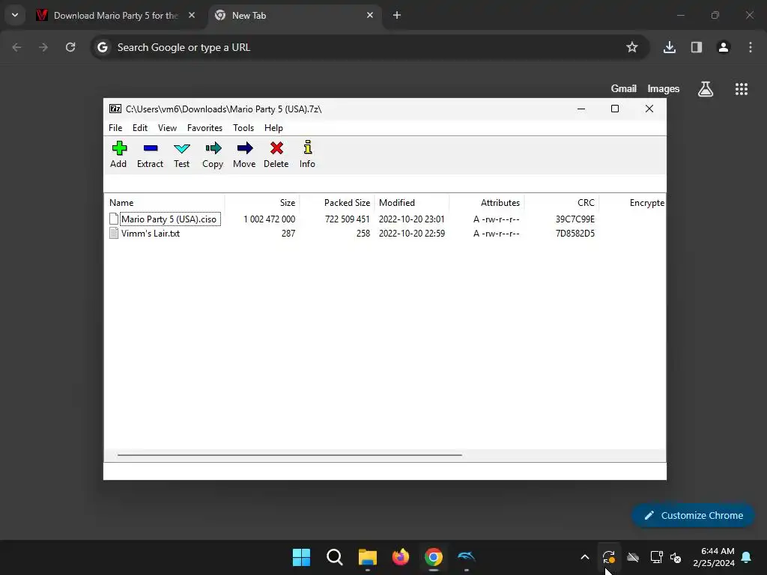Reload the page in Chrome
Screen dimensions: 767x575
tap(70, 47)
